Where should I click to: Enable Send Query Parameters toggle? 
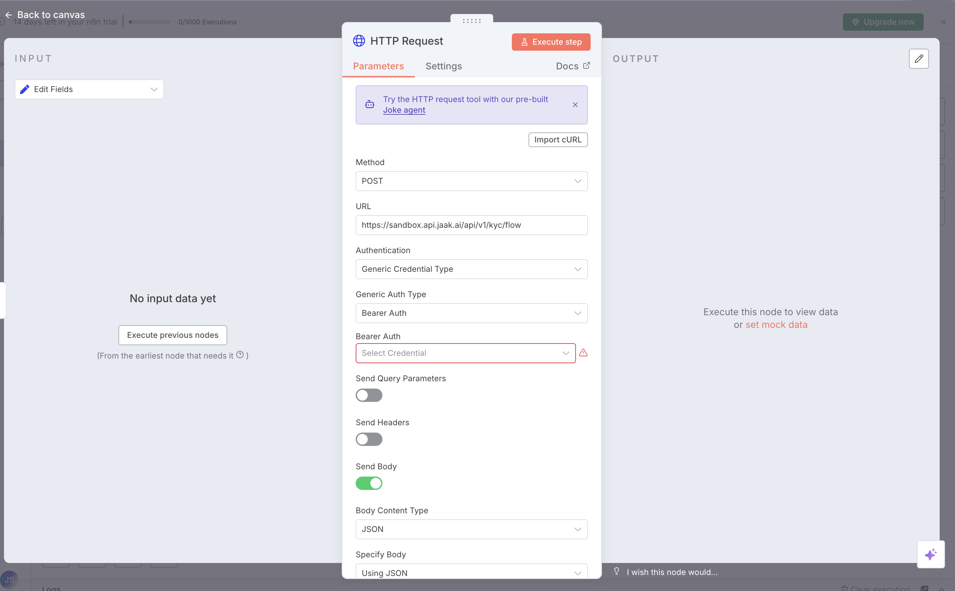368,395
